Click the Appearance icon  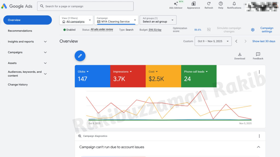tap(193, 5)
